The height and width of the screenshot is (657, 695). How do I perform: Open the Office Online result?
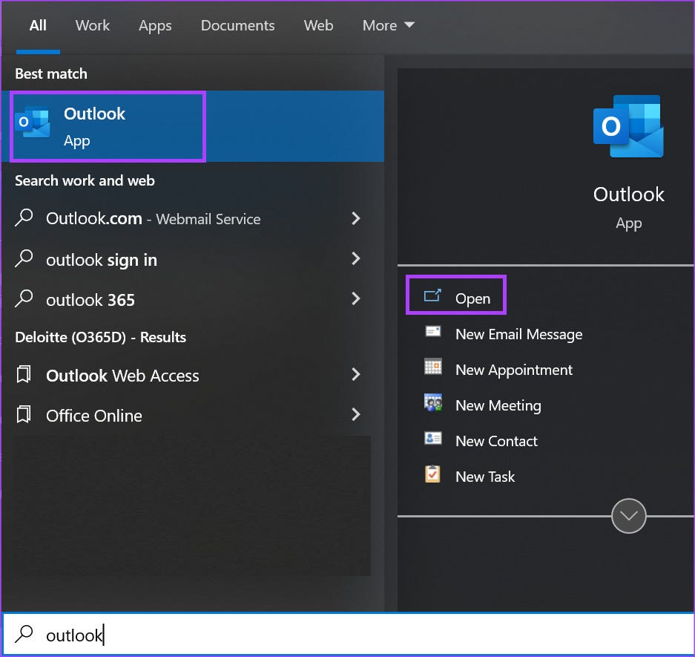(x=356, y=415)
